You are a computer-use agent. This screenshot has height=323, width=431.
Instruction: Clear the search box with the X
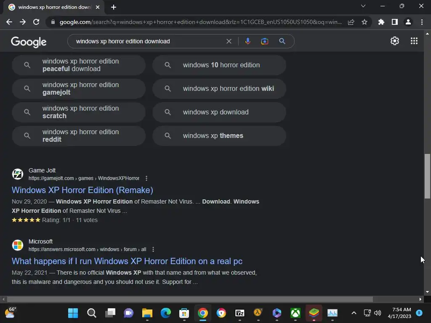pos(229,41)
